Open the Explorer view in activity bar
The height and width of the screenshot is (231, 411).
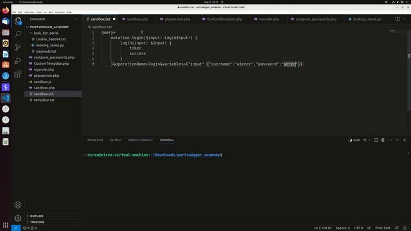coord(18,21)
